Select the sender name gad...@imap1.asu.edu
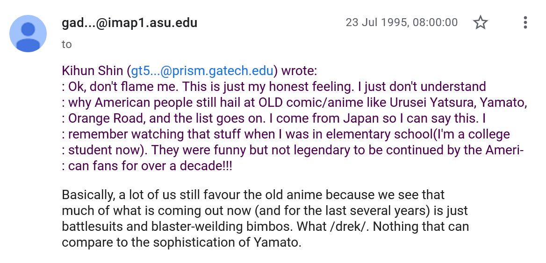The height and width of the screenshot is (263, 546). click(x=129, y=22)
